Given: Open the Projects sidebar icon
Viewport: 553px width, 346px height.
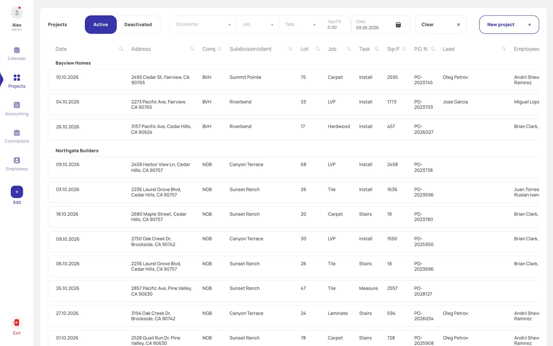Looking at the screenshot, I should (x=17, y=78).
